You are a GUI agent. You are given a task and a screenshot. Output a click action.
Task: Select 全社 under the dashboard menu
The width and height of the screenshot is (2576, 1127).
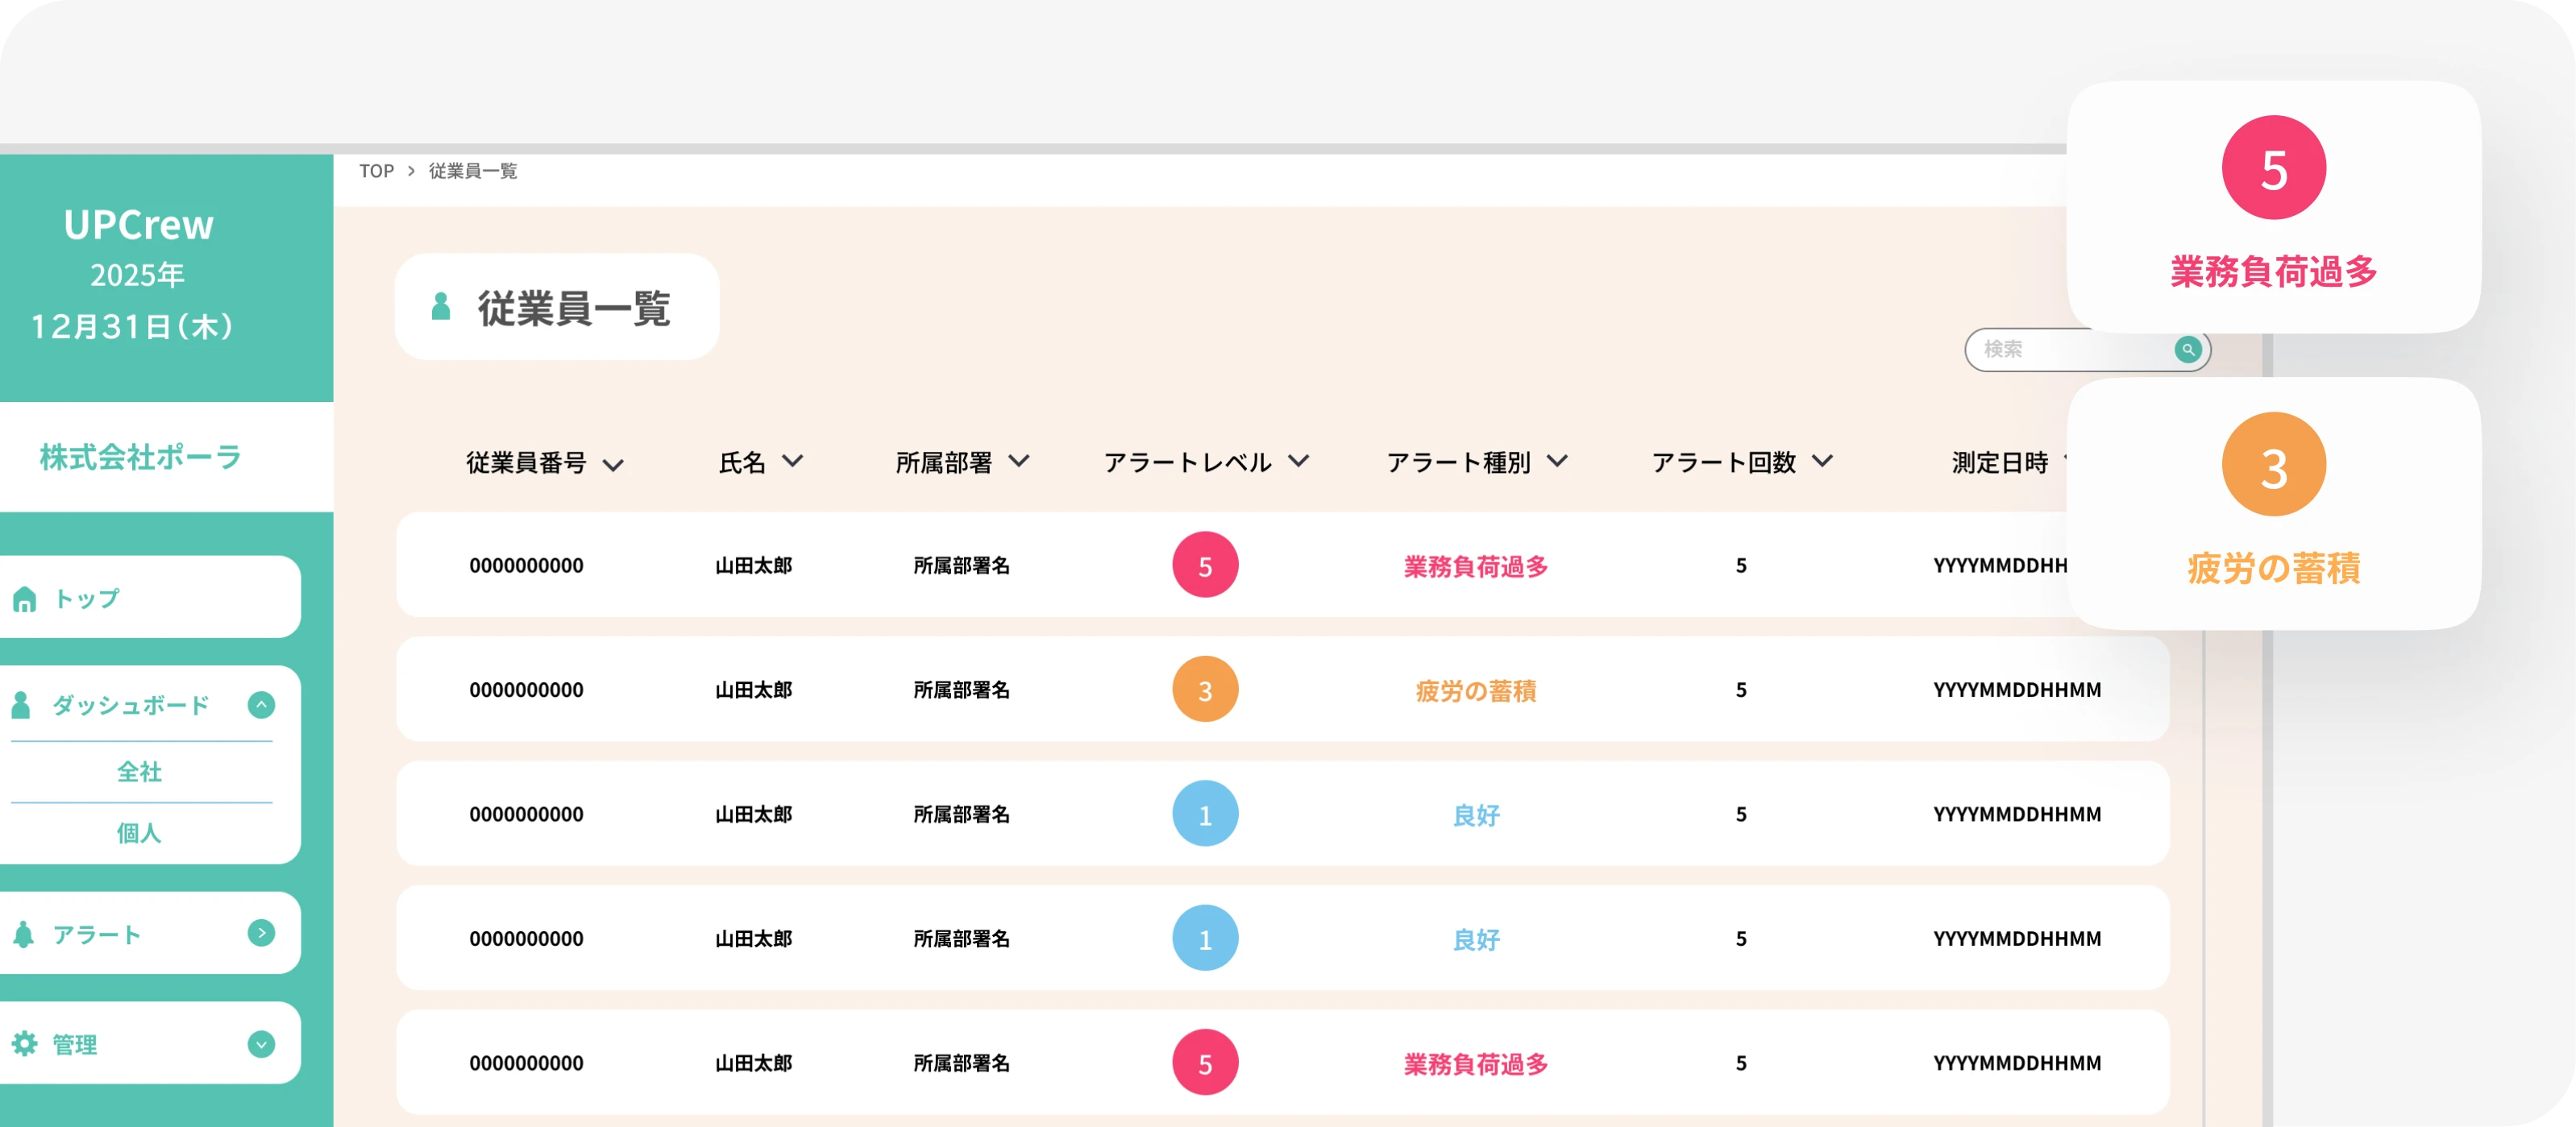click(x=140, y=770)
